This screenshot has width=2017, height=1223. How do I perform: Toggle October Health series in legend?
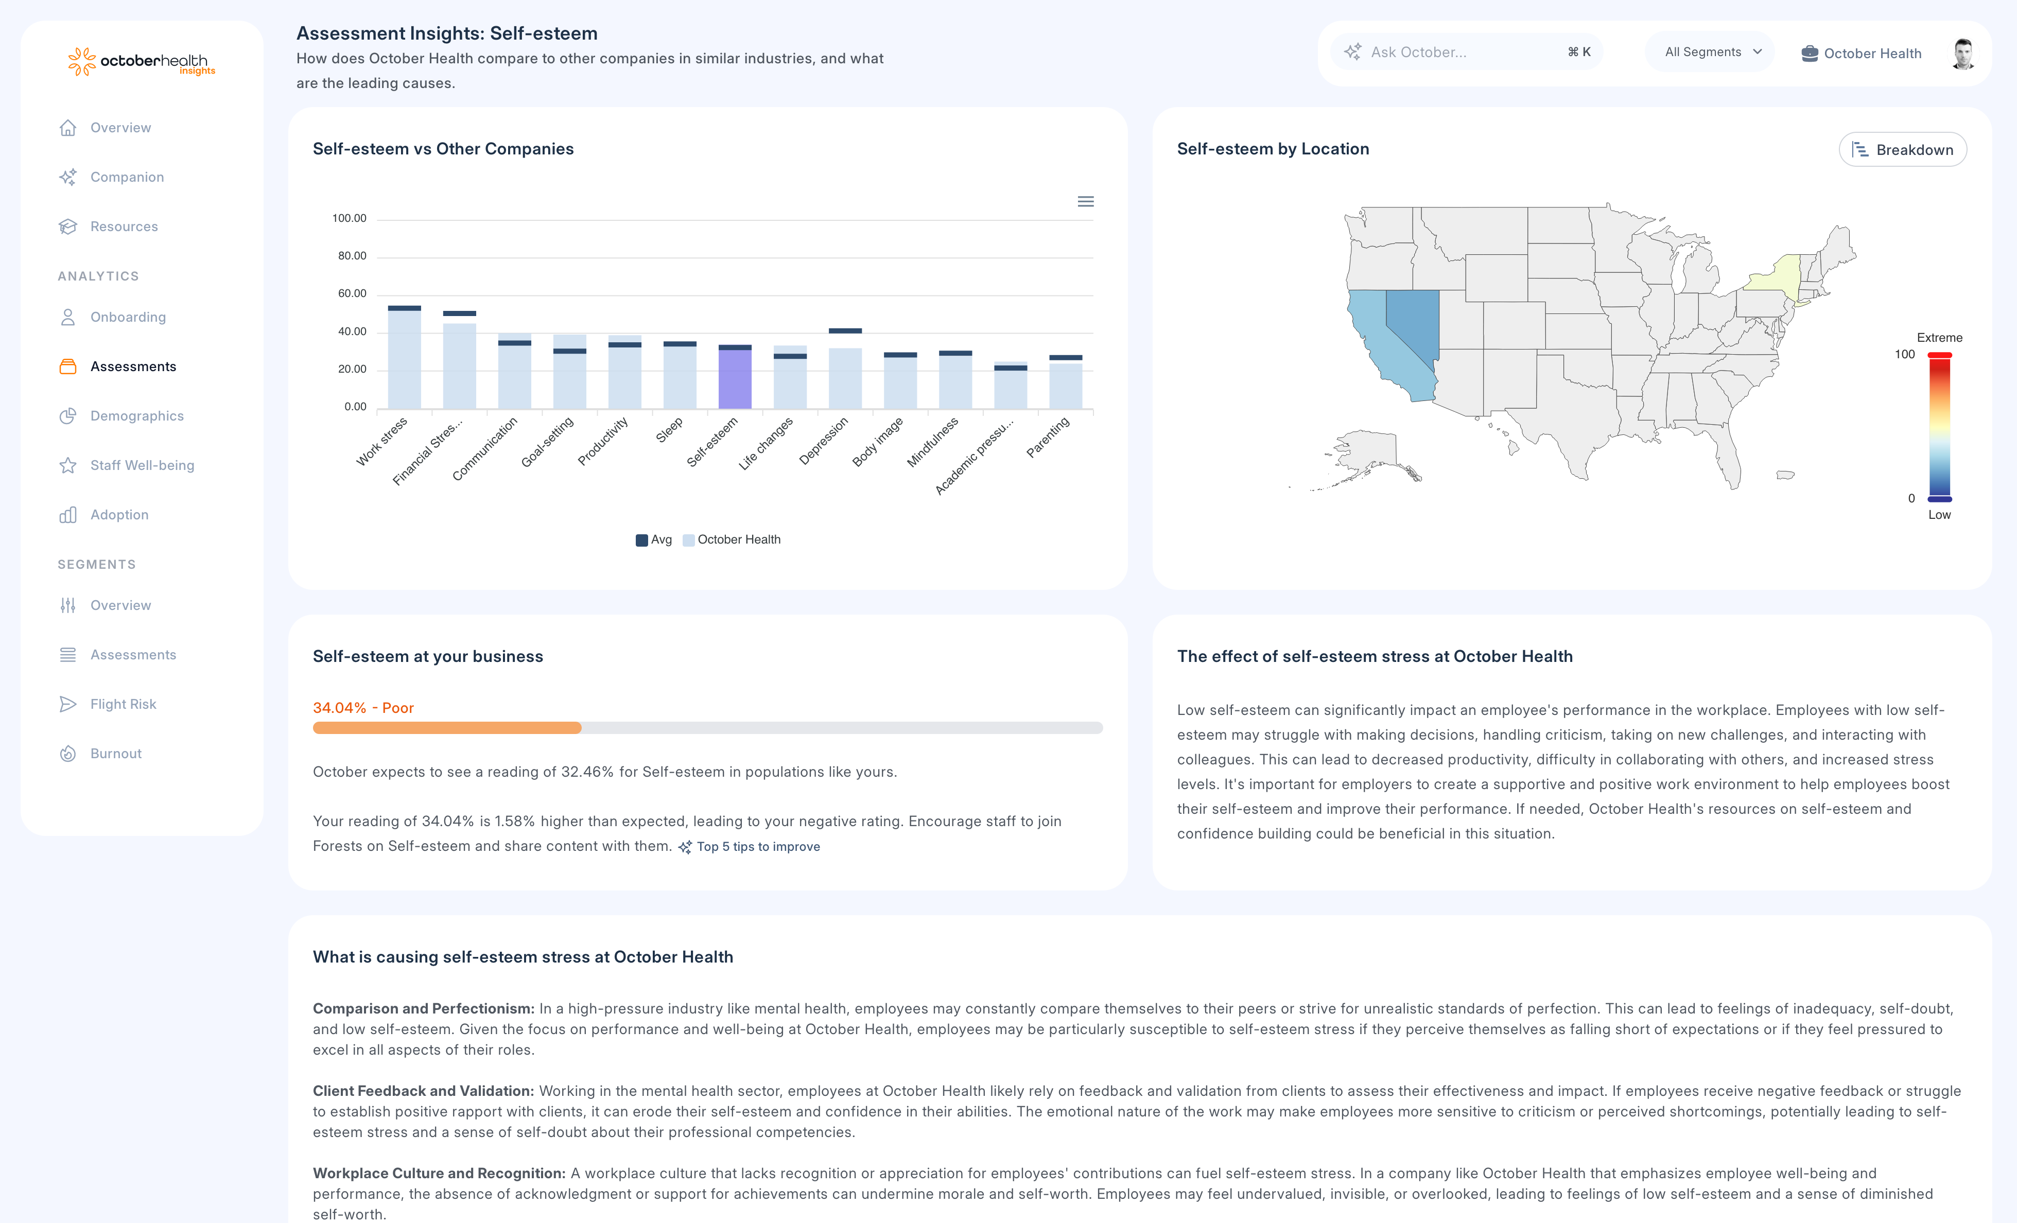pos(732,539)
